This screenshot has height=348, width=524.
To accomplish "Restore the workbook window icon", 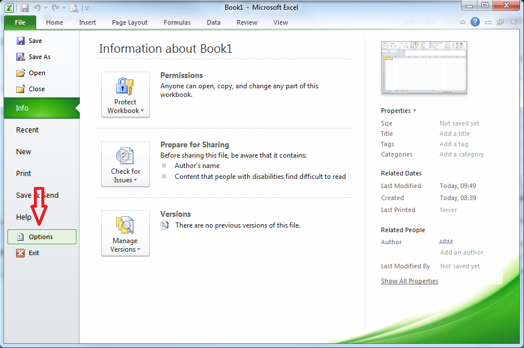I will click(500, 22).
